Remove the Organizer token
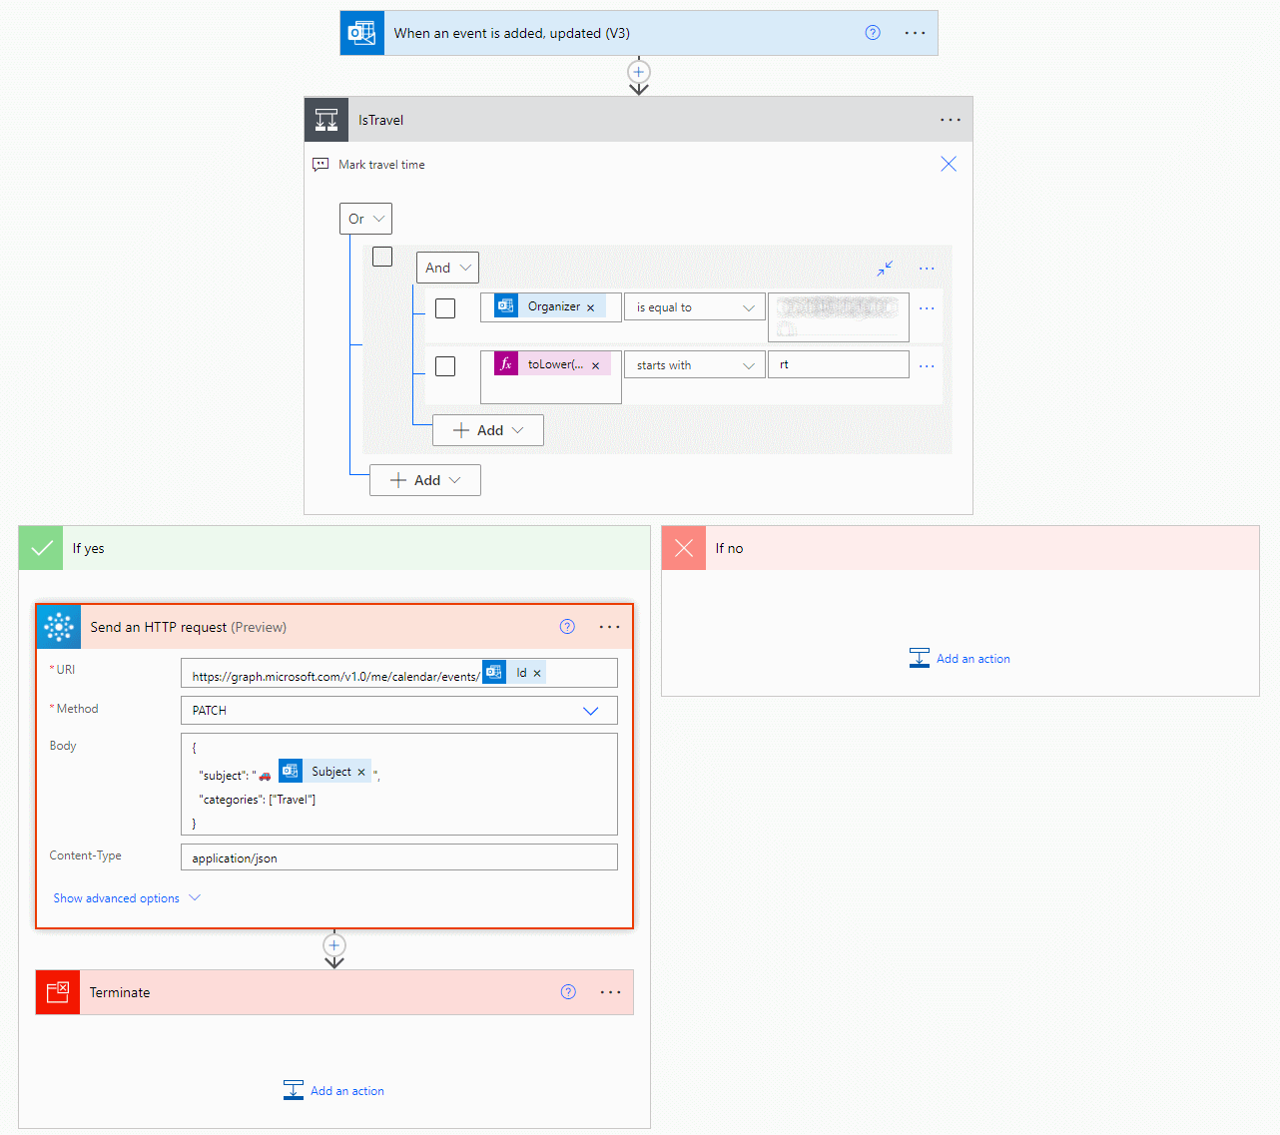 591,307
